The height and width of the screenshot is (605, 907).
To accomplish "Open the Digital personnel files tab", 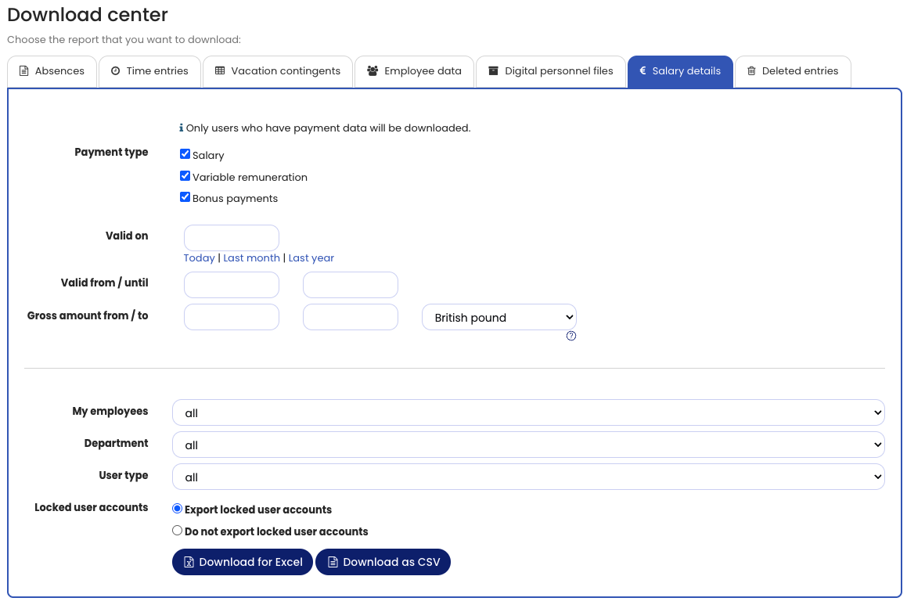I will (x=551, y=71).
